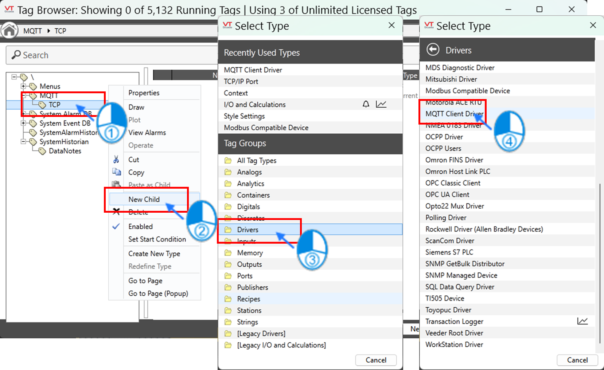Viewport: 604px width, 370px height.
Task: Select the TCP tag in the tree
Action: (x=55, y=105)
